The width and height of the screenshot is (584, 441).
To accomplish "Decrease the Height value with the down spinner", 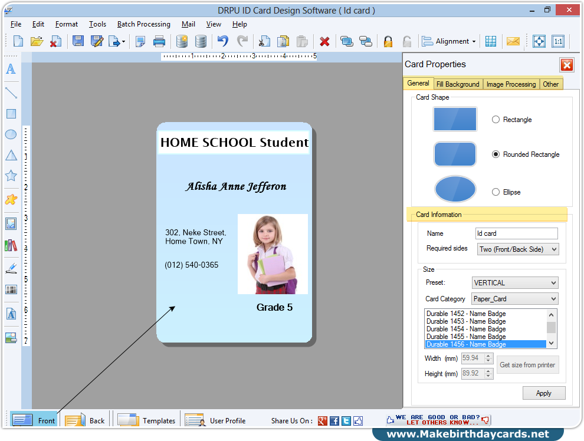I will click(488, 376).
